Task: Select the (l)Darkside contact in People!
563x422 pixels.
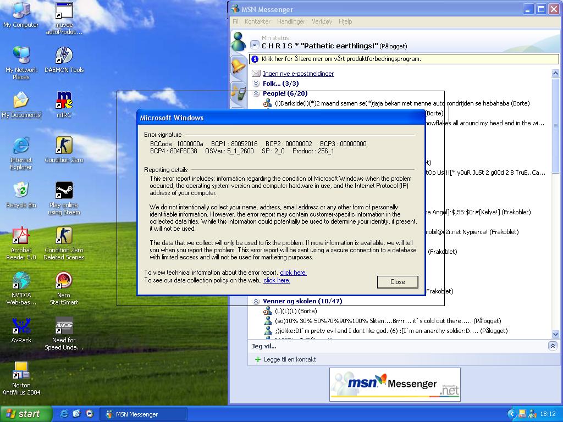Action: click(396, 103)
